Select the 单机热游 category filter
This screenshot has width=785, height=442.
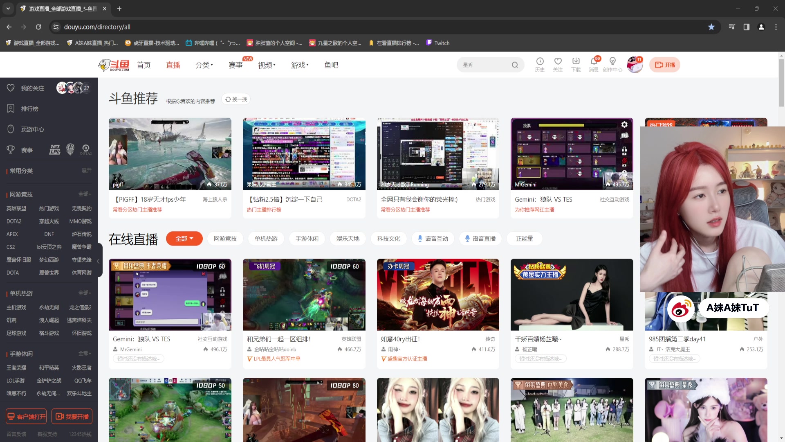[266, 239]
